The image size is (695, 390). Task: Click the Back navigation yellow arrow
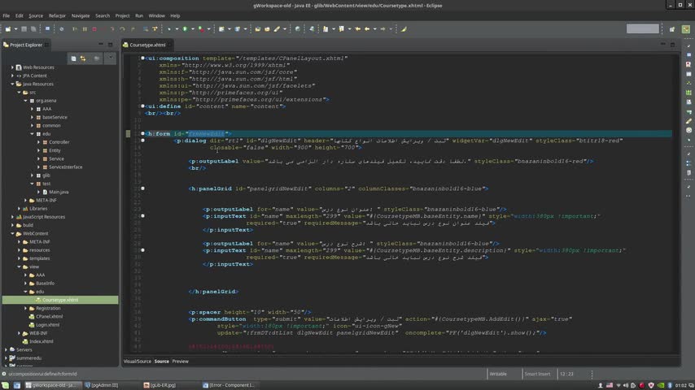(x=367, y=29)
